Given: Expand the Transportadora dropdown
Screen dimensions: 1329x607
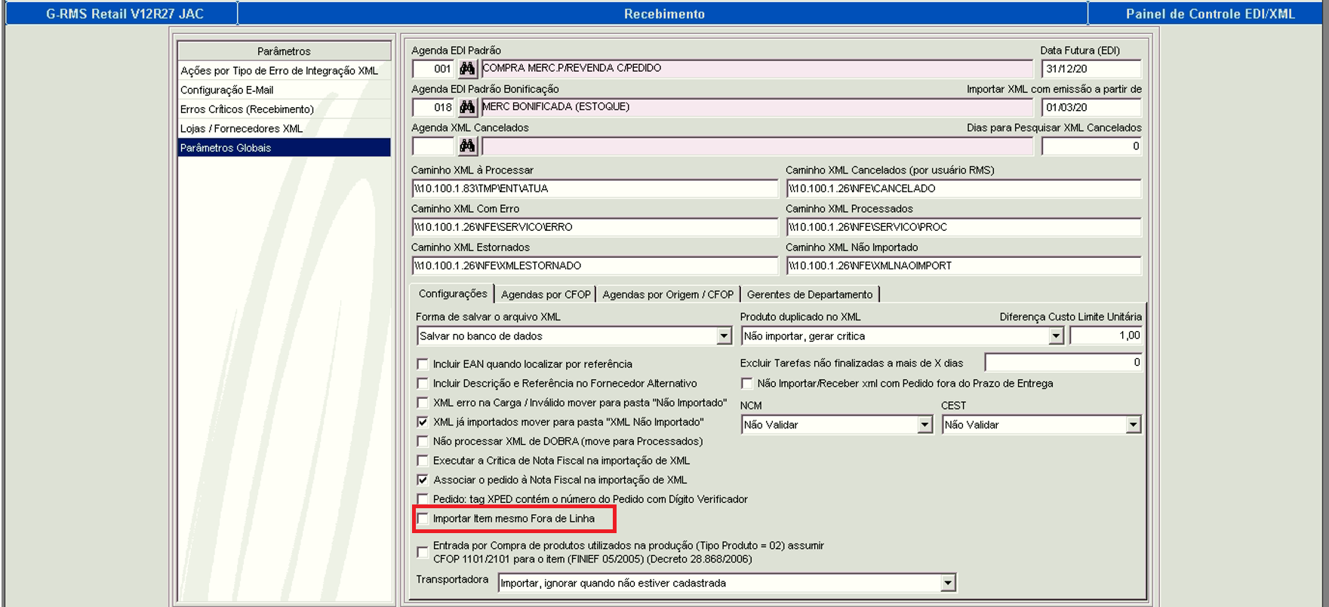Looking at the screenshot, I should 948,583.
